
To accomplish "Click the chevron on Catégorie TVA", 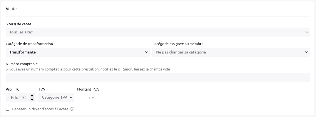I will pyautogui.click(x=71, y=97).
